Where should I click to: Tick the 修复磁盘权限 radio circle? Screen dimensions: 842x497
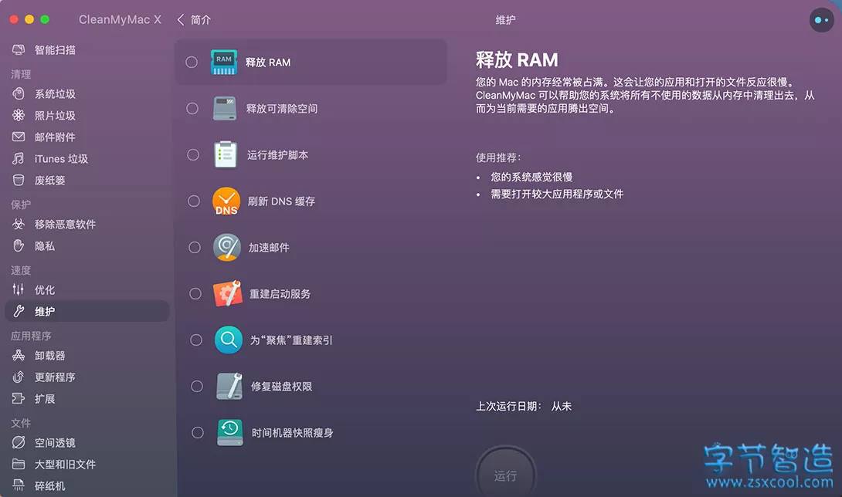196,386
